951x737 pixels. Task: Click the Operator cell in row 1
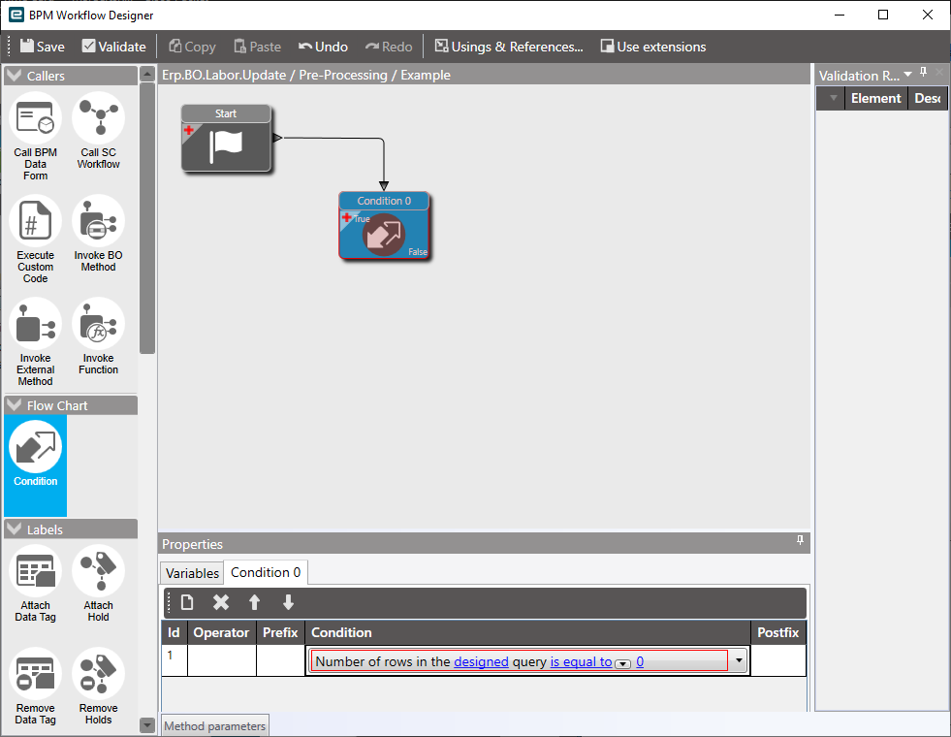pos(222,660)
